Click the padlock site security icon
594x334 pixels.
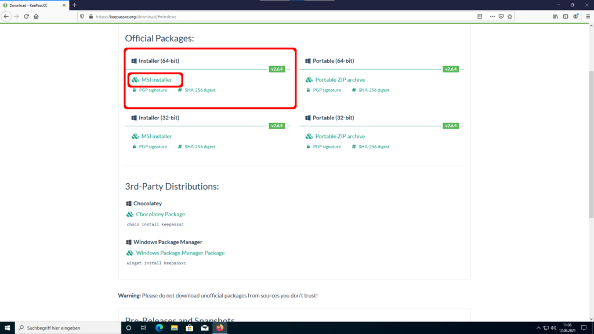90,17
